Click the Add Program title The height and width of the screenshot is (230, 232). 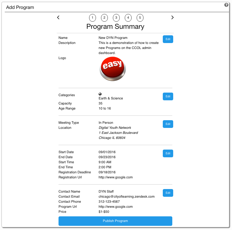(x=20, y=7)
